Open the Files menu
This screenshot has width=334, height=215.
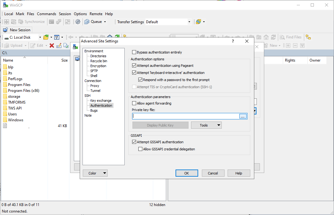click(x=30, y=14)
